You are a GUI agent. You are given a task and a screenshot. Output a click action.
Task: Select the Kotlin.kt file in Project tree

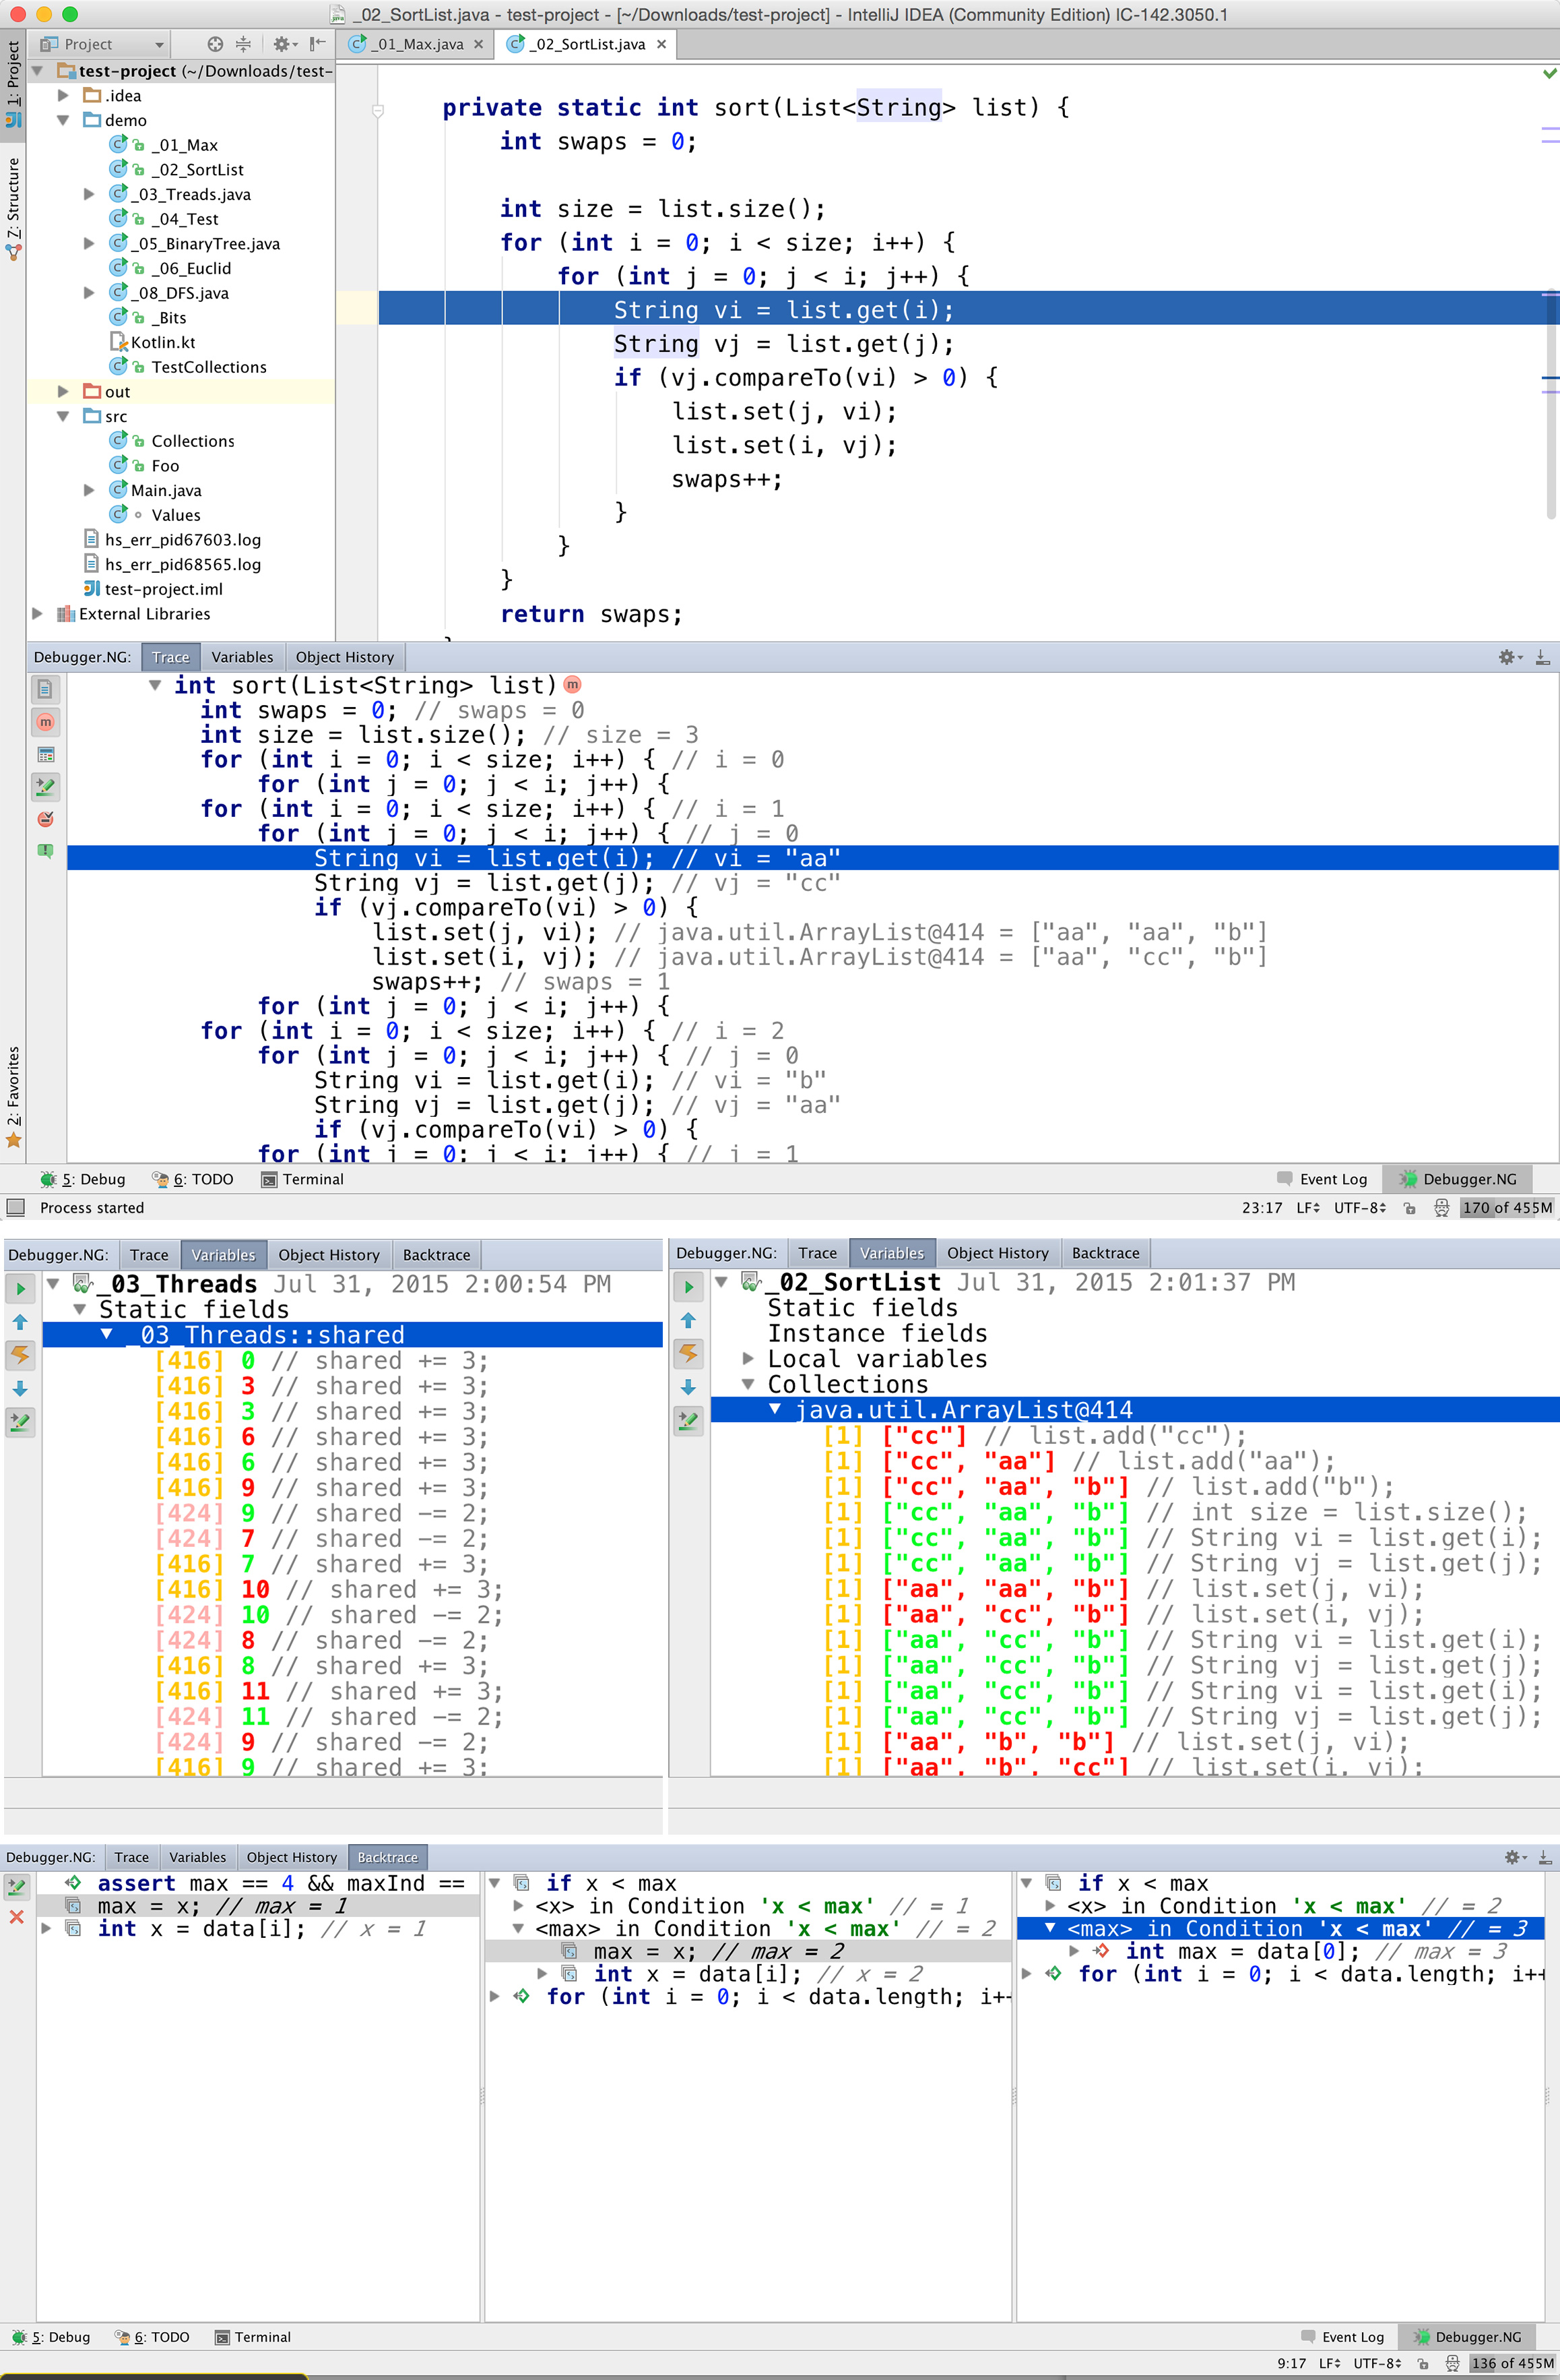[x=163, y=342]
